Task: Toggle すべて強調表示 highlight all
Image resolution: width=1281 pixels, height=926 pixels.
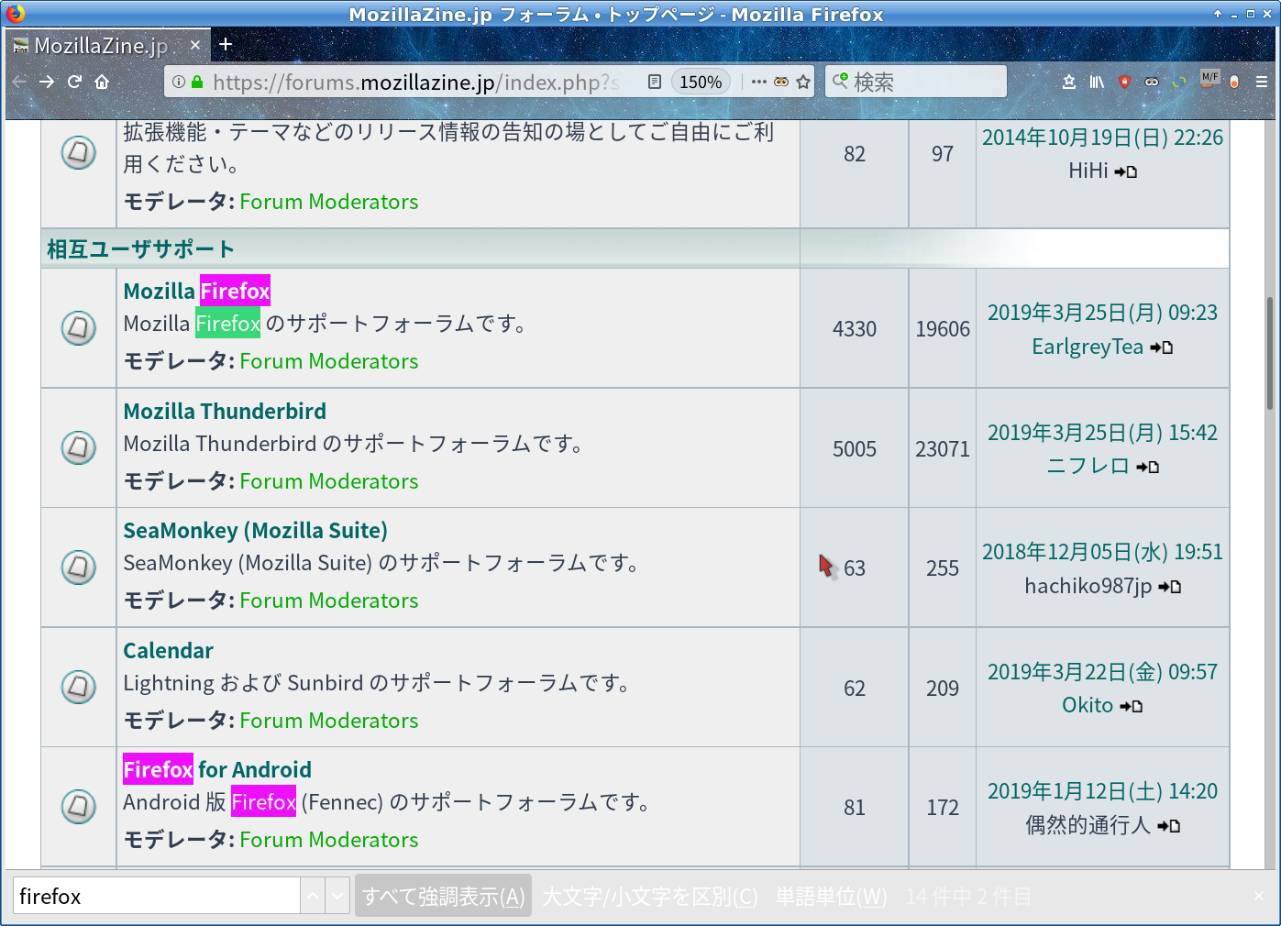Action: (x=444, y=896)
